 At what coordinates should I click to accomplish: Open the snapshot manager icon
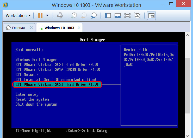click(x=94, y=16)
